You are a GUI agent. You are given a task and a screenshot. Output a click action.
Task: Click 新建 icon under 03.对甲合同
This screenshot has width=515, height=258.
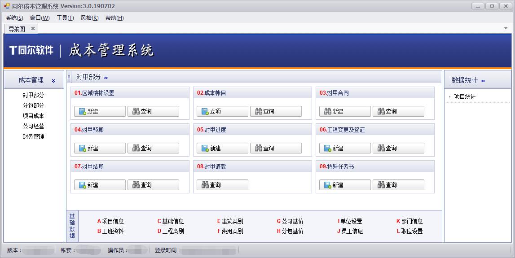pos(328,112)
